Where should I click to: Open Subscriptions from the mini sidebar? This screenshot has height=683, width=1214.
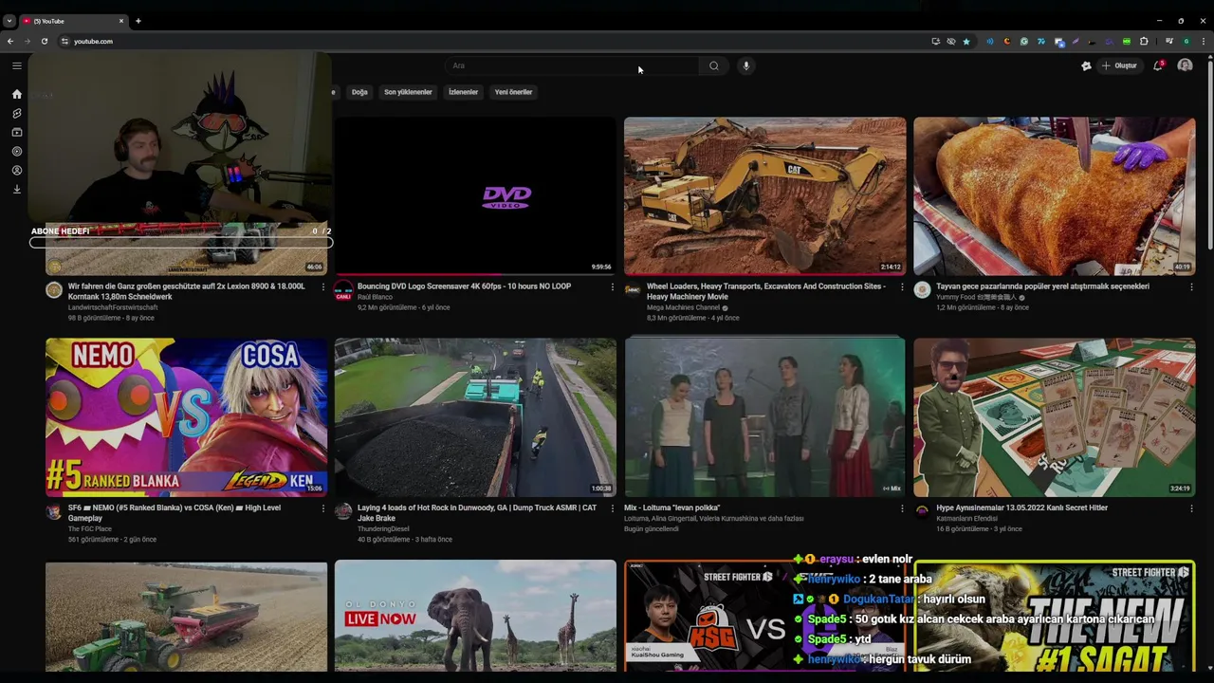click(16, 132)
